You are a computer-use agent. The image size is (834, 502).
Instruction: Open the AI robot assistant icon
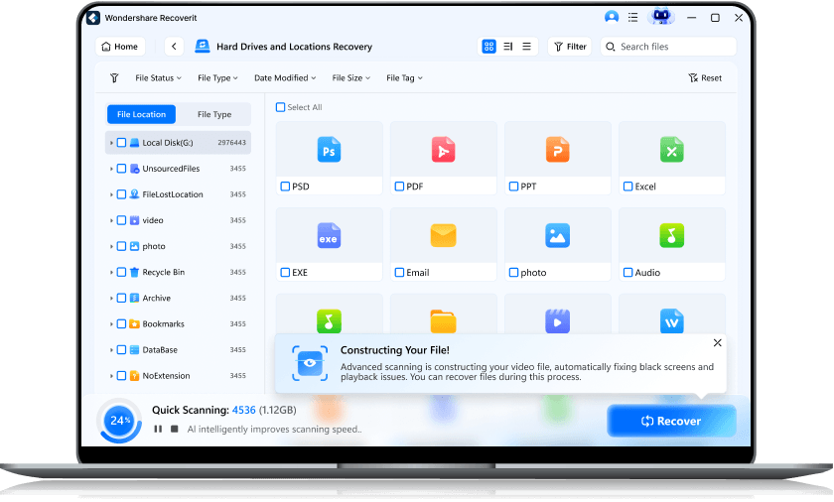[660, 17]
